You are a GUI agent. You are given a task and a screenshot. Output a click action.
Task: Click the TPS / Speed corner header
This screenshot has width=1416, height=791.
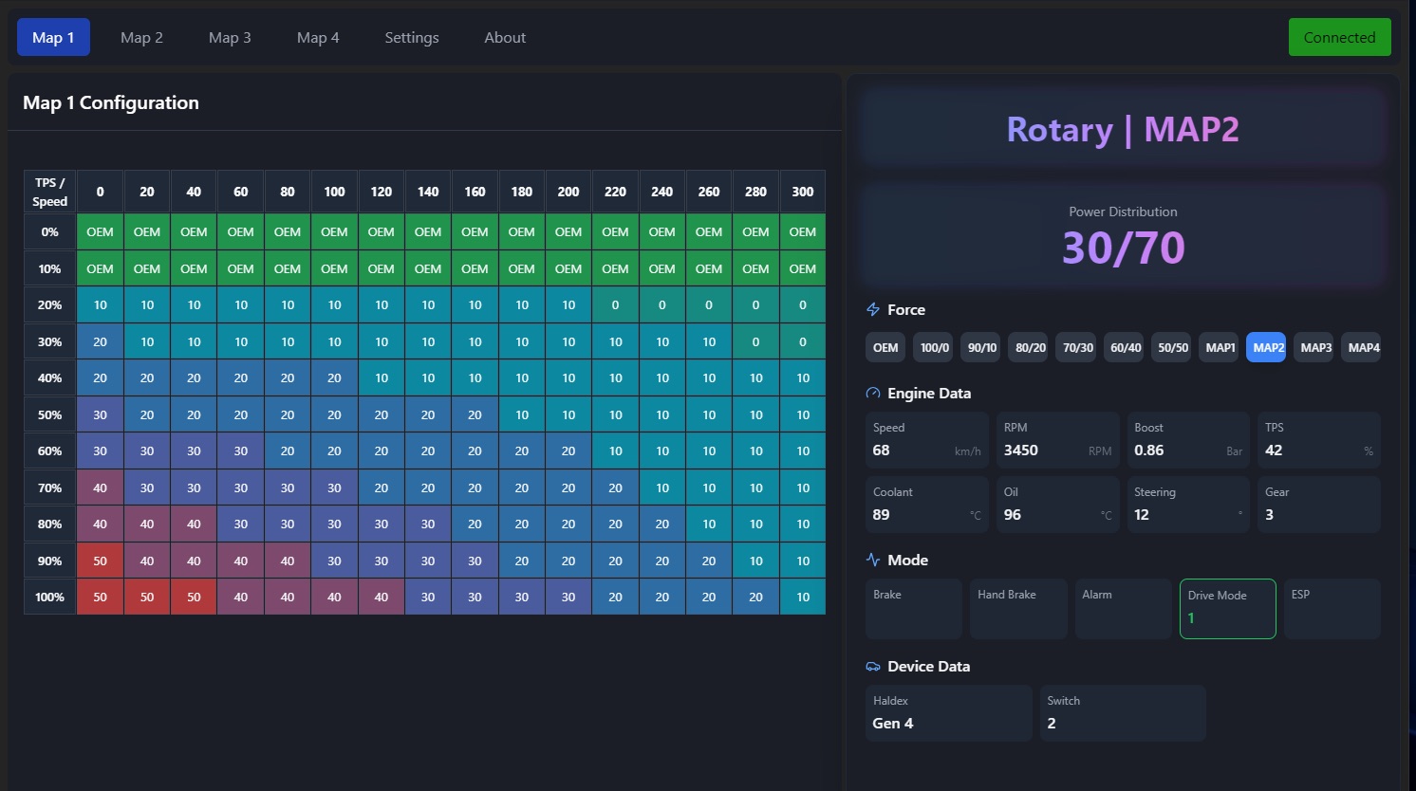(x=49, y=192)
